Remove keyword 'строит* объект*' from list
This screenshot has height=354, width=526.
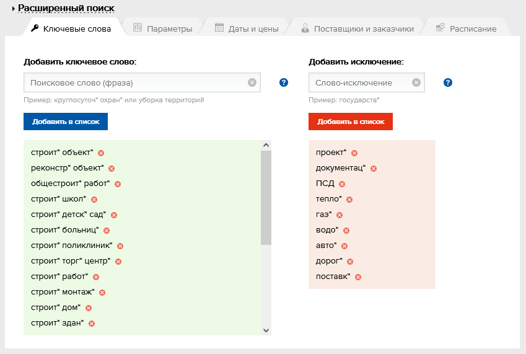click(101, 153)
